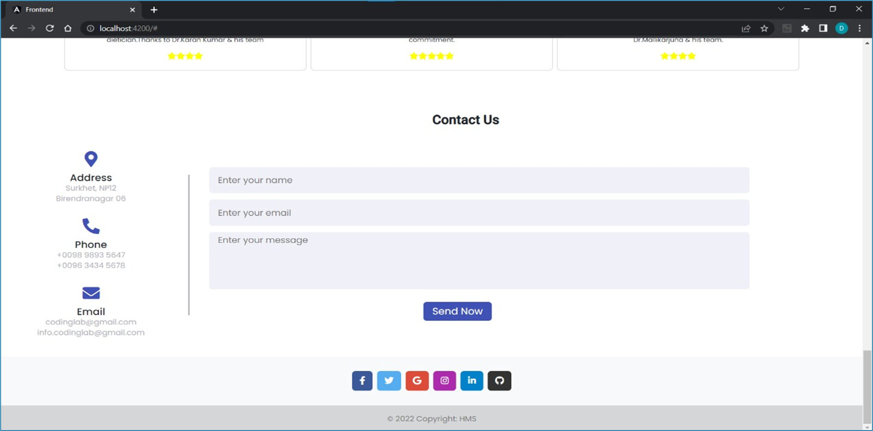
Task: Click the Address location pin icon
Action: click(91, 159)
